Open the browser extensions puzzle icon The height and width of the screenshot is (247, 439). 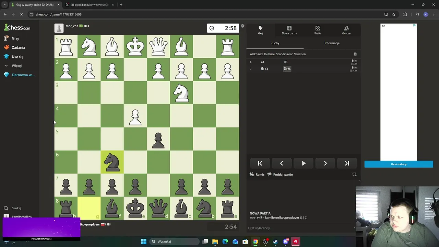[405, 14]
